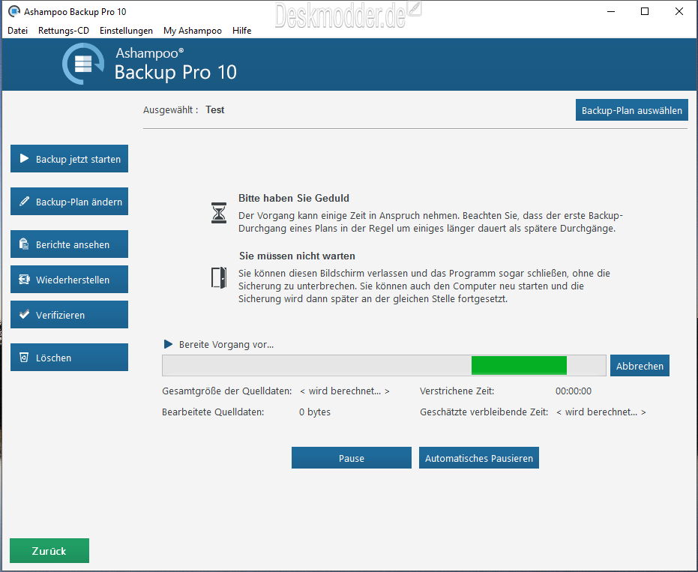Open the Hilfe menu
This screenshot has height=572, width=698.
pyautogui.click(x=241, y=31)
